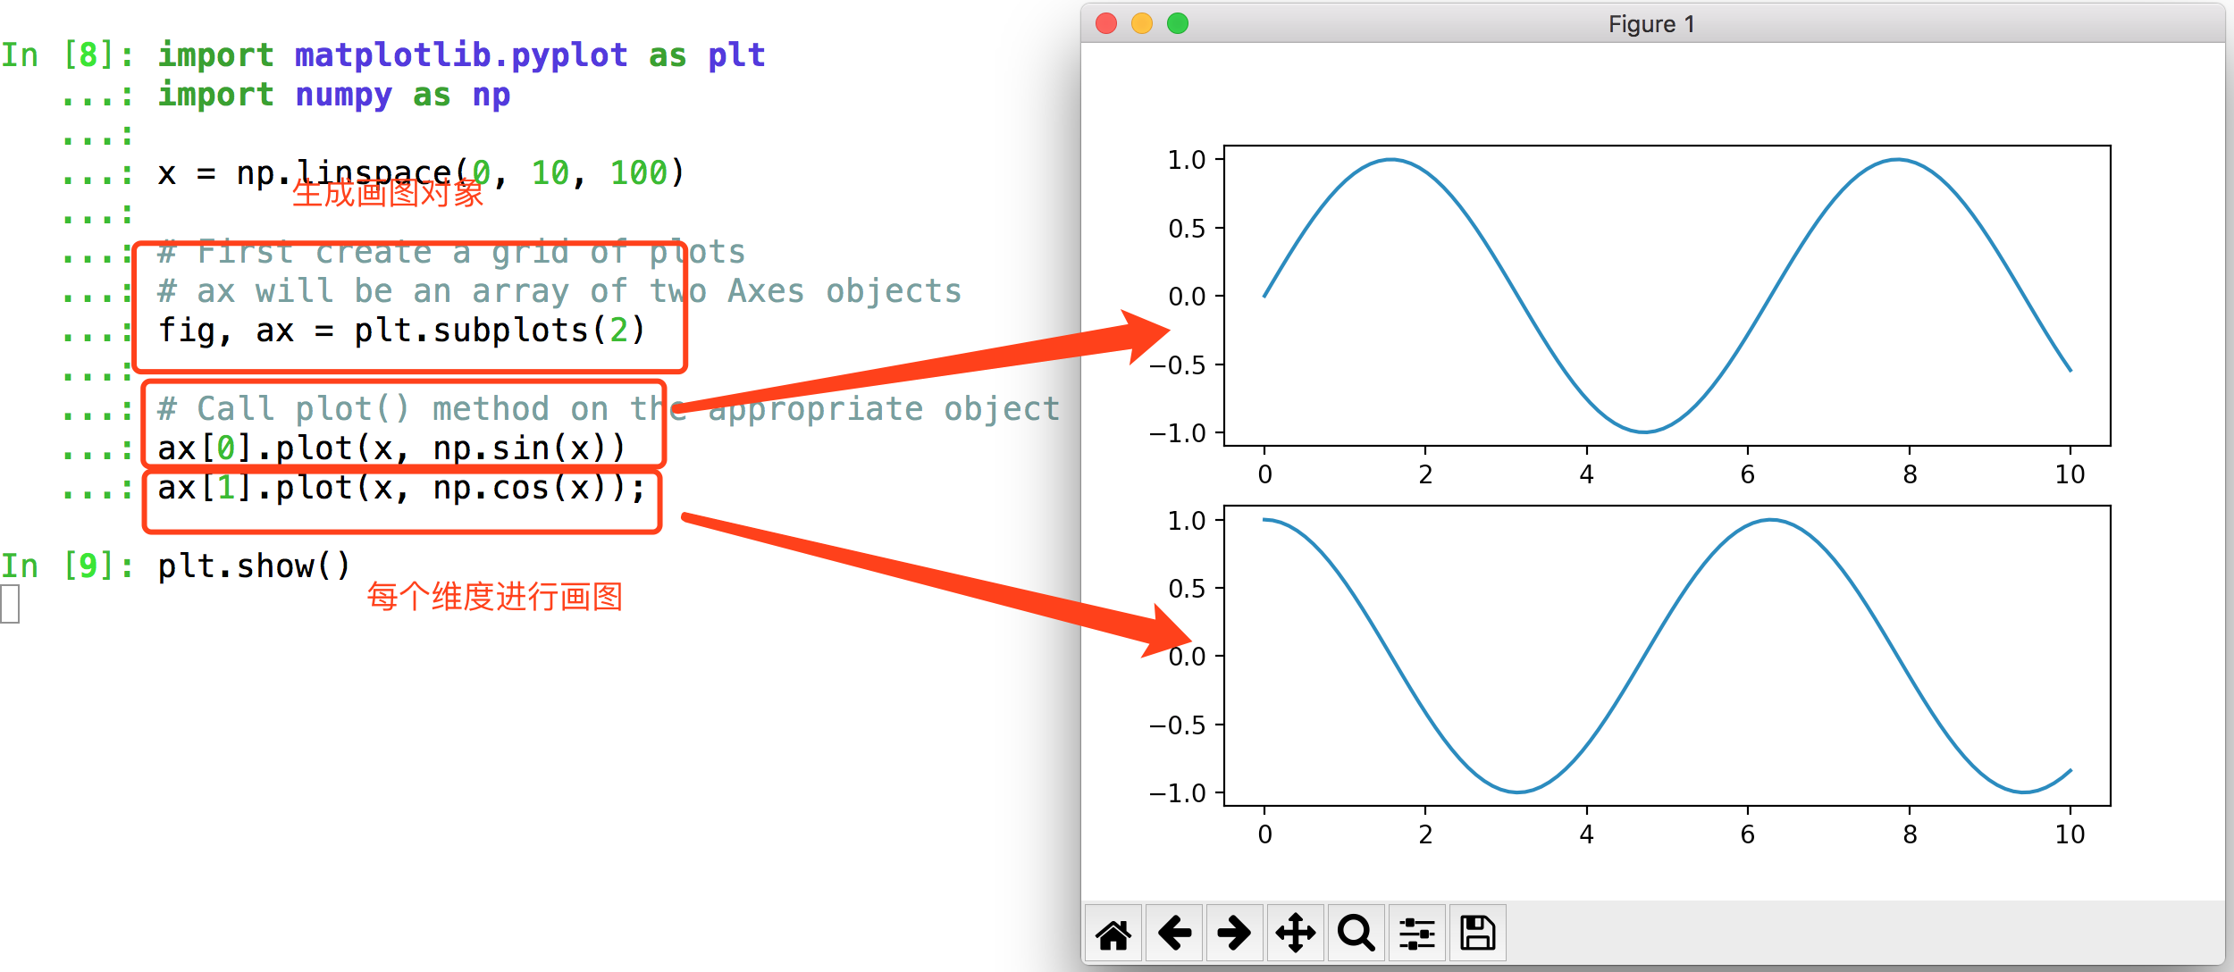The height and width of the screenshot is (972, 2234).
Task: Click the 'ax[0].plot(x, np.sin(x))' line
Action: coord(391,448)
